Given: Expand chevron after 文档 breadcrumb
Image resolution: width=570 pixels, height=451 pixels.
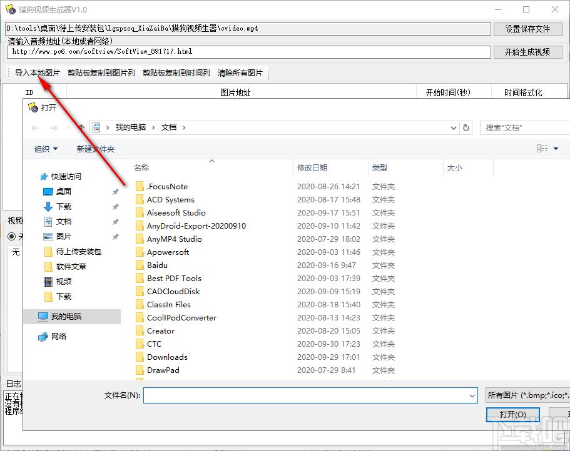Looking at the screenshot, I should click(x=185, y=127).
